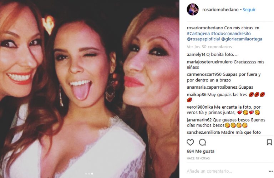This screenshot has width=274, height=178.
Task: Open commenter aamely14's profile
Action: click(x=196, y=55)
